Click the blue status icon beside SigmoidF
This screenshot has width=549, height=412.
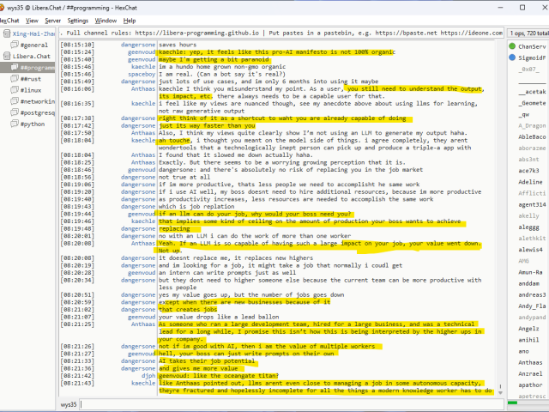(x=514, y=57)
